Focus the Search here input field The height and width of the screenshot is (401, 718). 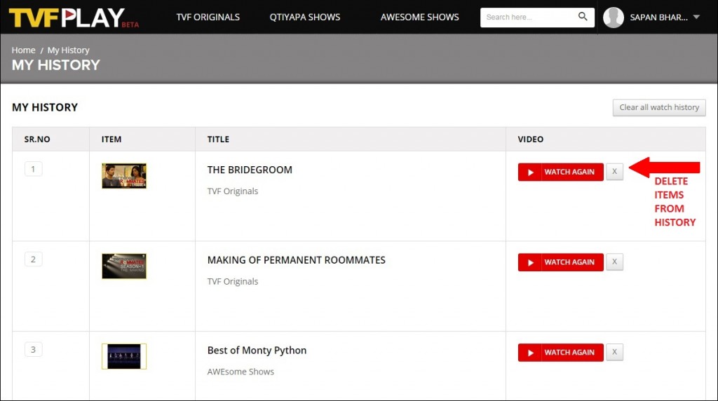[529, 17]
